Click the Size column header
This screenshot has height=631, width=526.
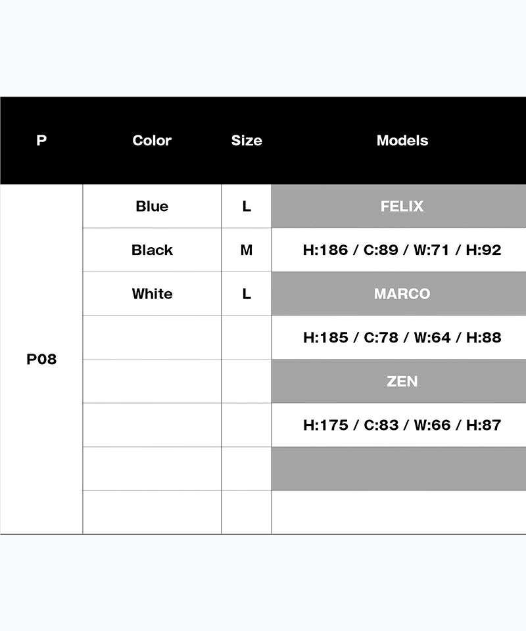(247, 141)
